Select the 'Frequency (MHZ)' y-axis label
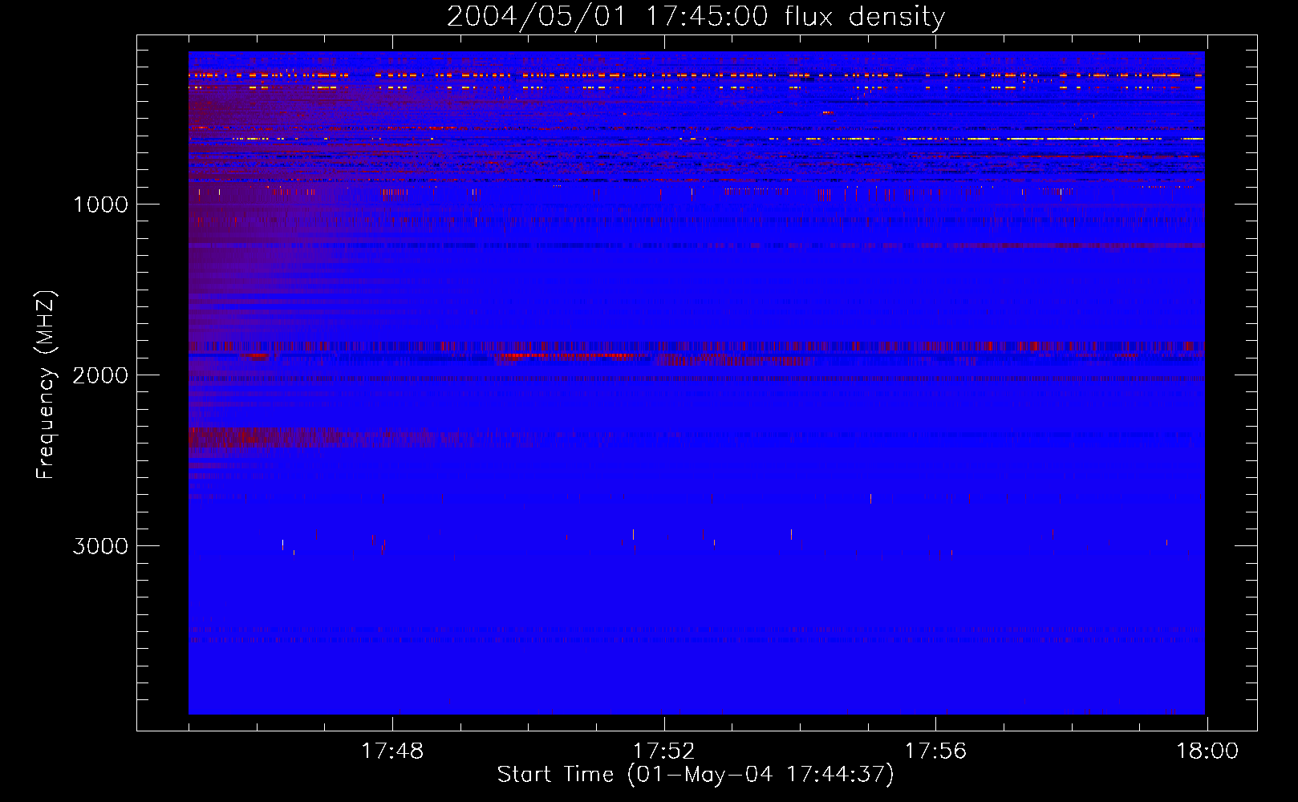 click(x=45, y=385)
